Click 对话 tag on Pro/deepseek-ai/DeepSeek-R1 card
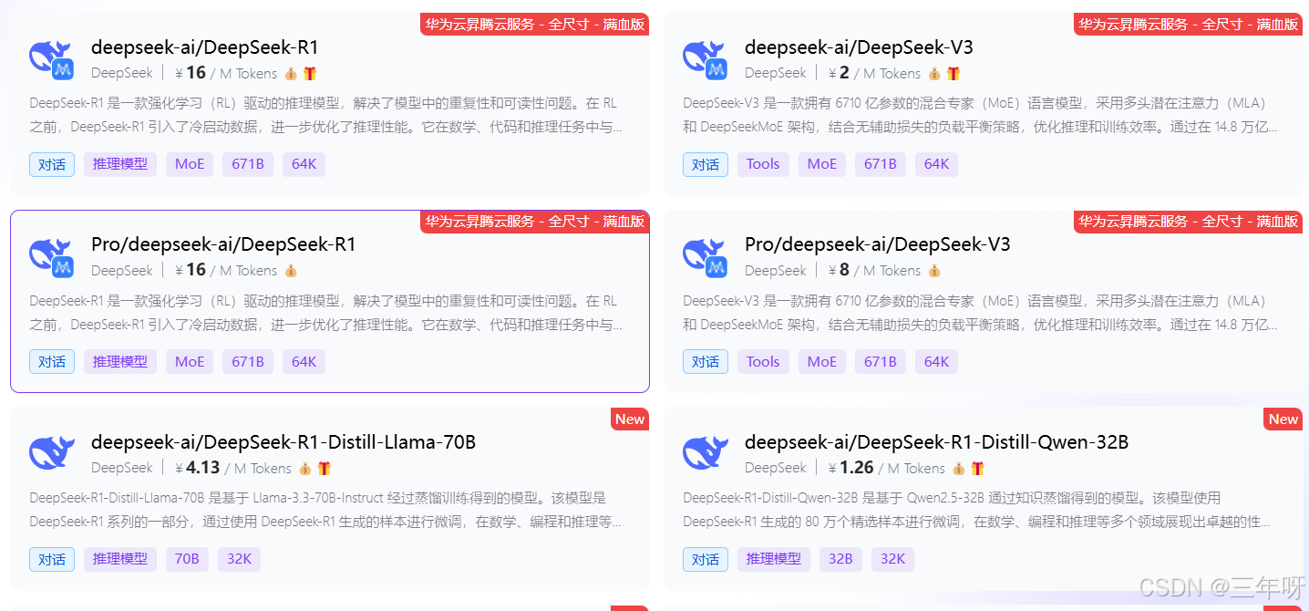The image size is (1309, 611). pos(52,361)
